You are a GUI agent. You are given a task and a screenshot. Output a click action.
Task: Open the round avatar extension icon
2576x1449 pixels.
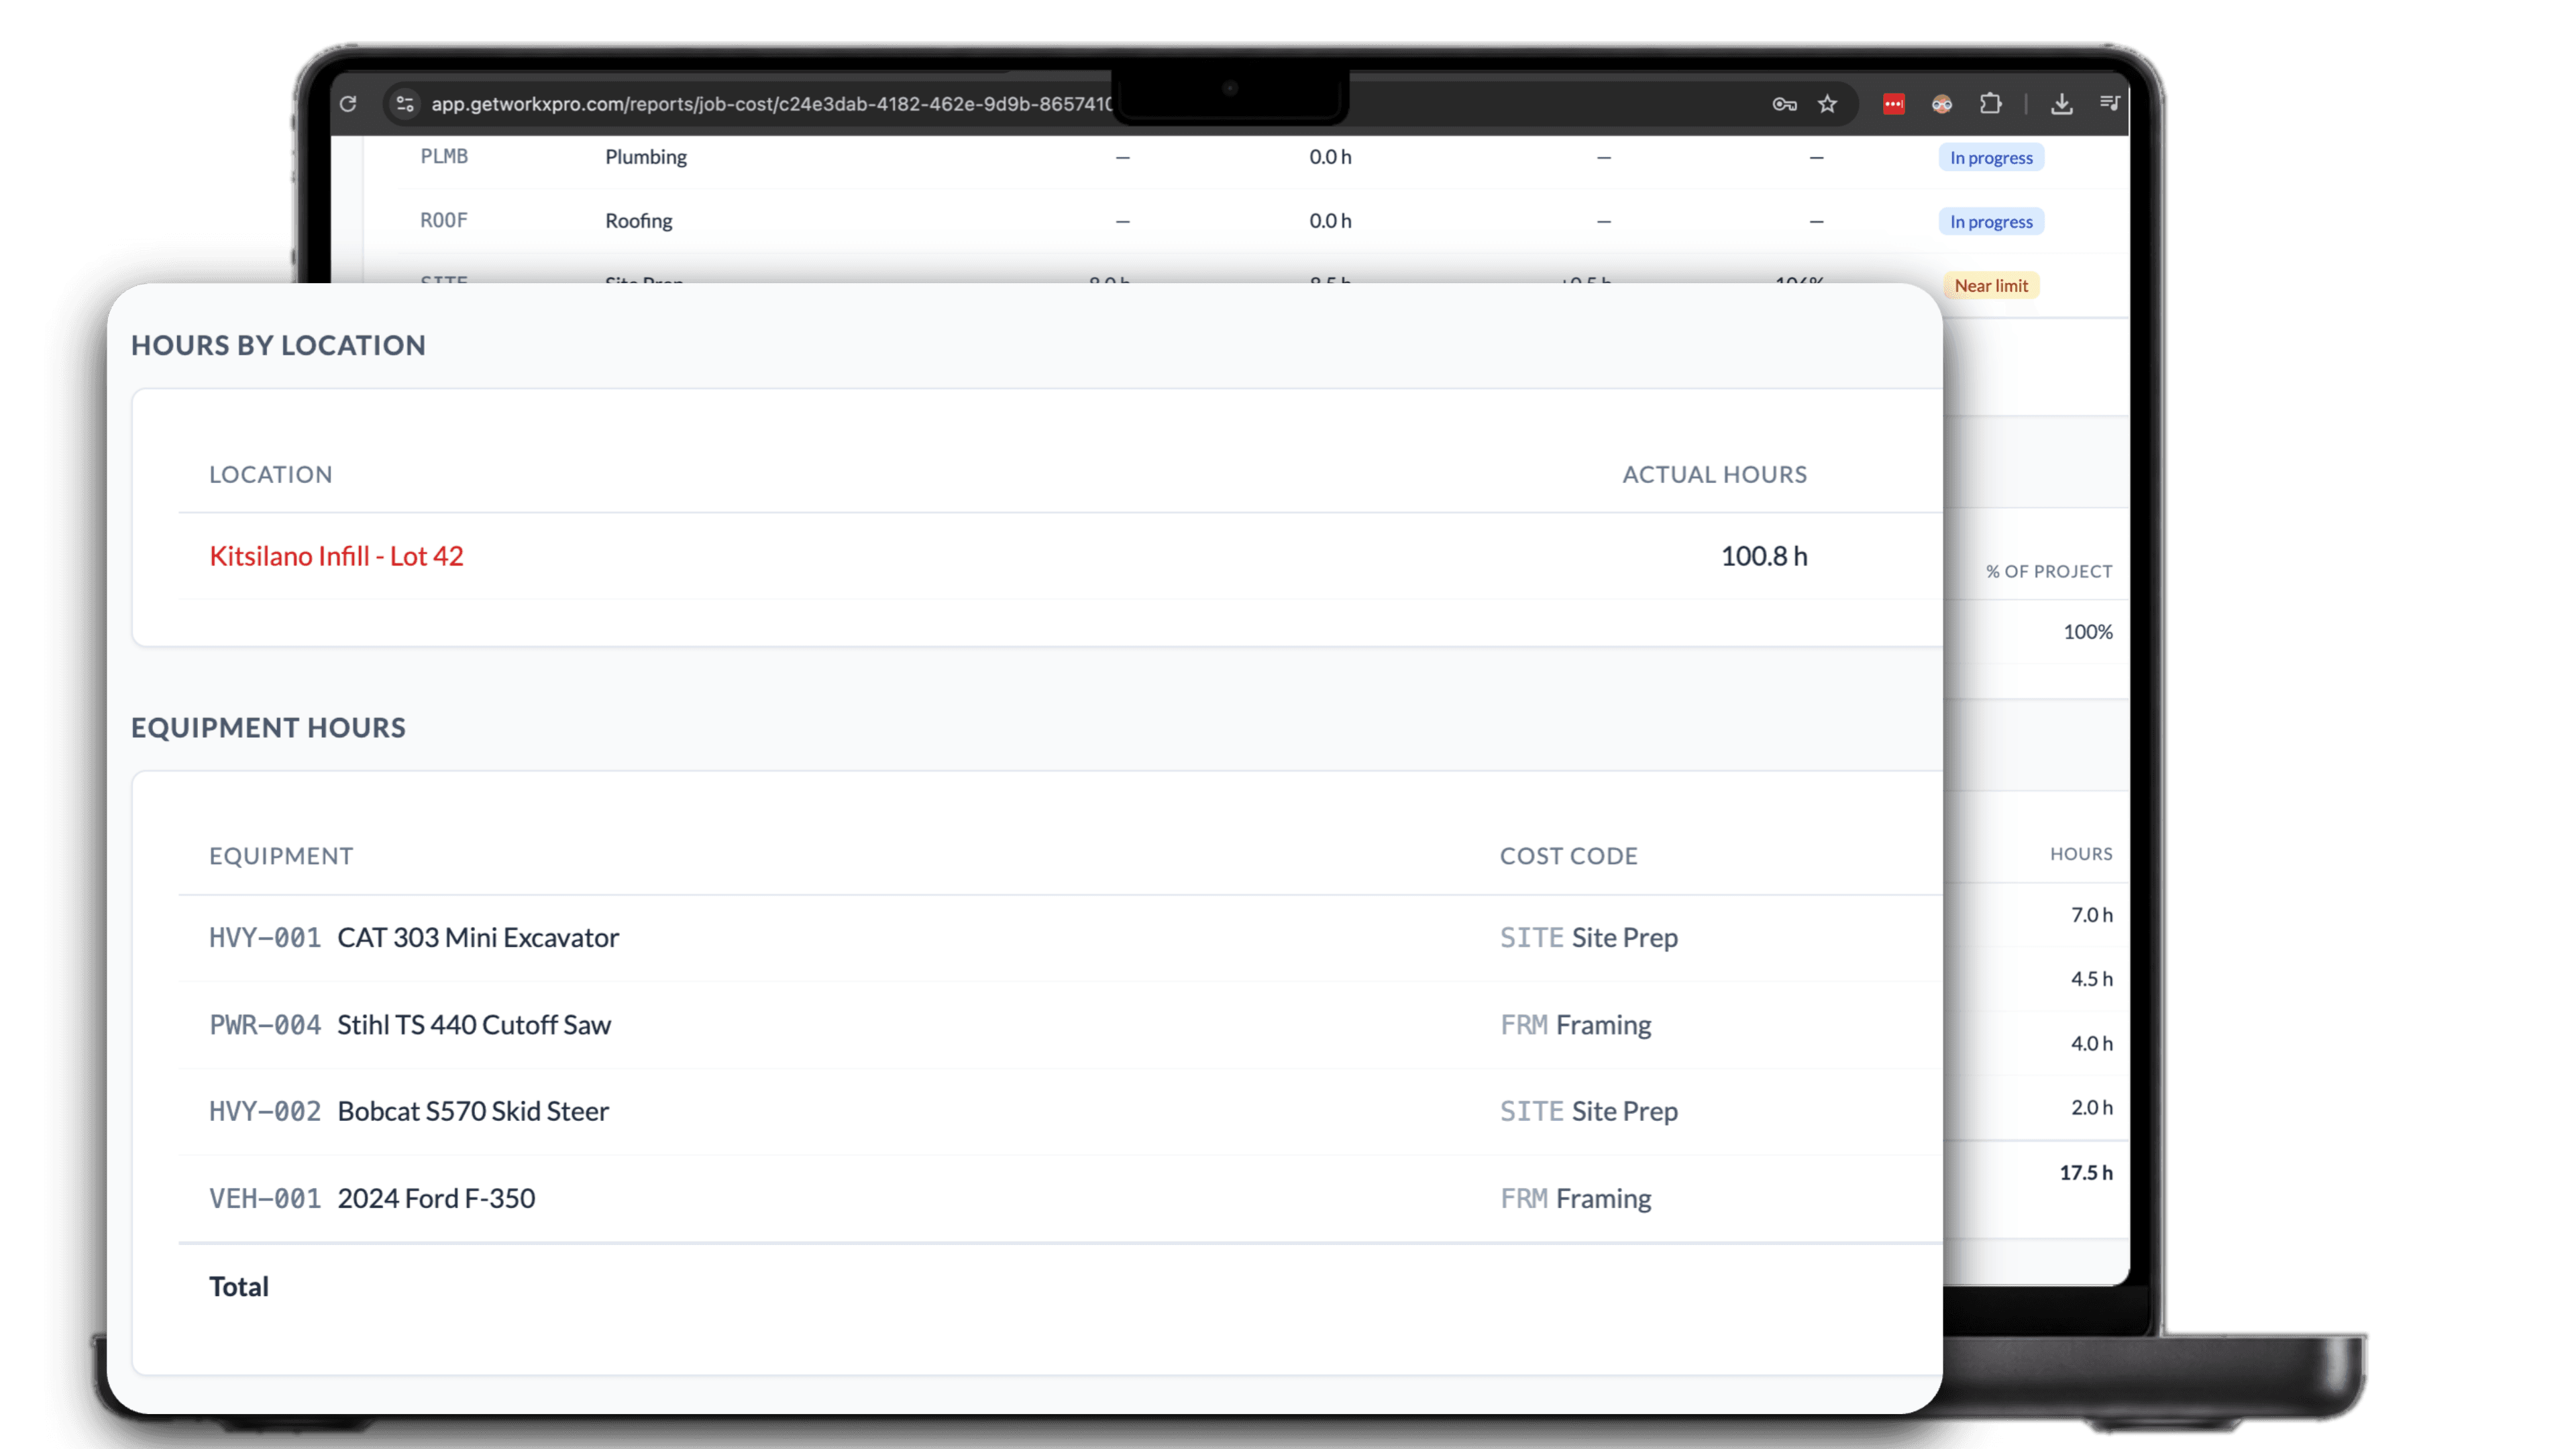[x=1942, y=104]
